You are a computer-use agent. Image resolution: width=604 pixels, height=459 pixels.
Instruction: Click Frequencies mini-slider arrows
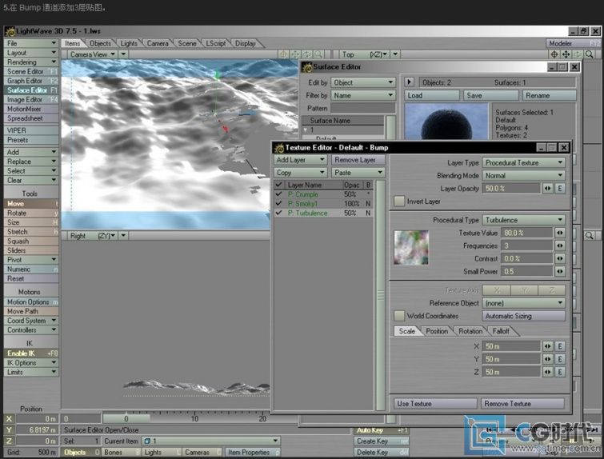[560, 245]
